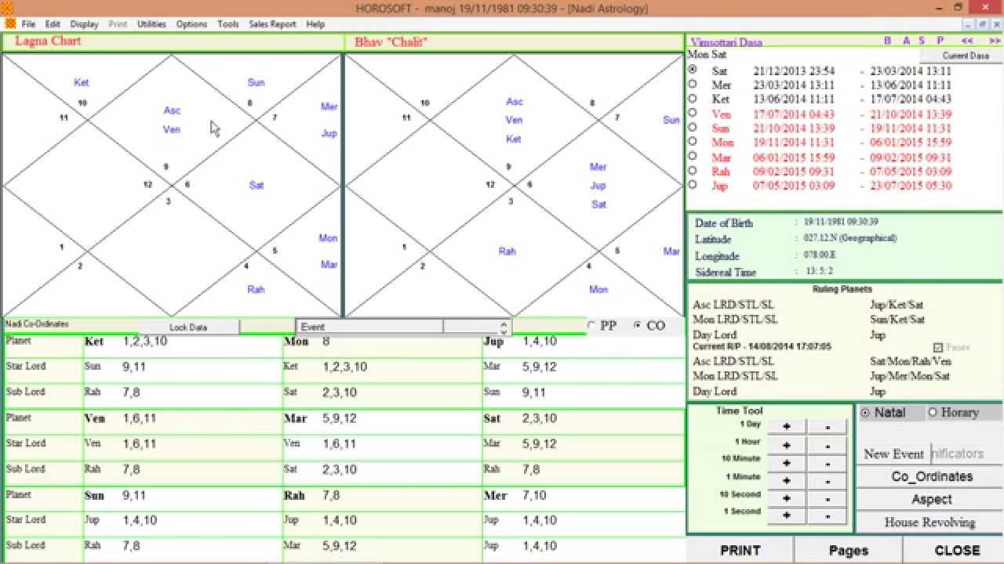Viewport: 1004px width, 564px height.
Task: Jump to previous dasa with << arrows
Action: [967, 41]
